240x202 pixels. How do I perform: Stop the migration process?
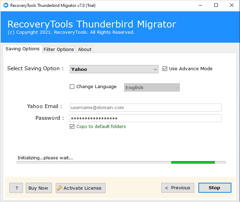215,188
